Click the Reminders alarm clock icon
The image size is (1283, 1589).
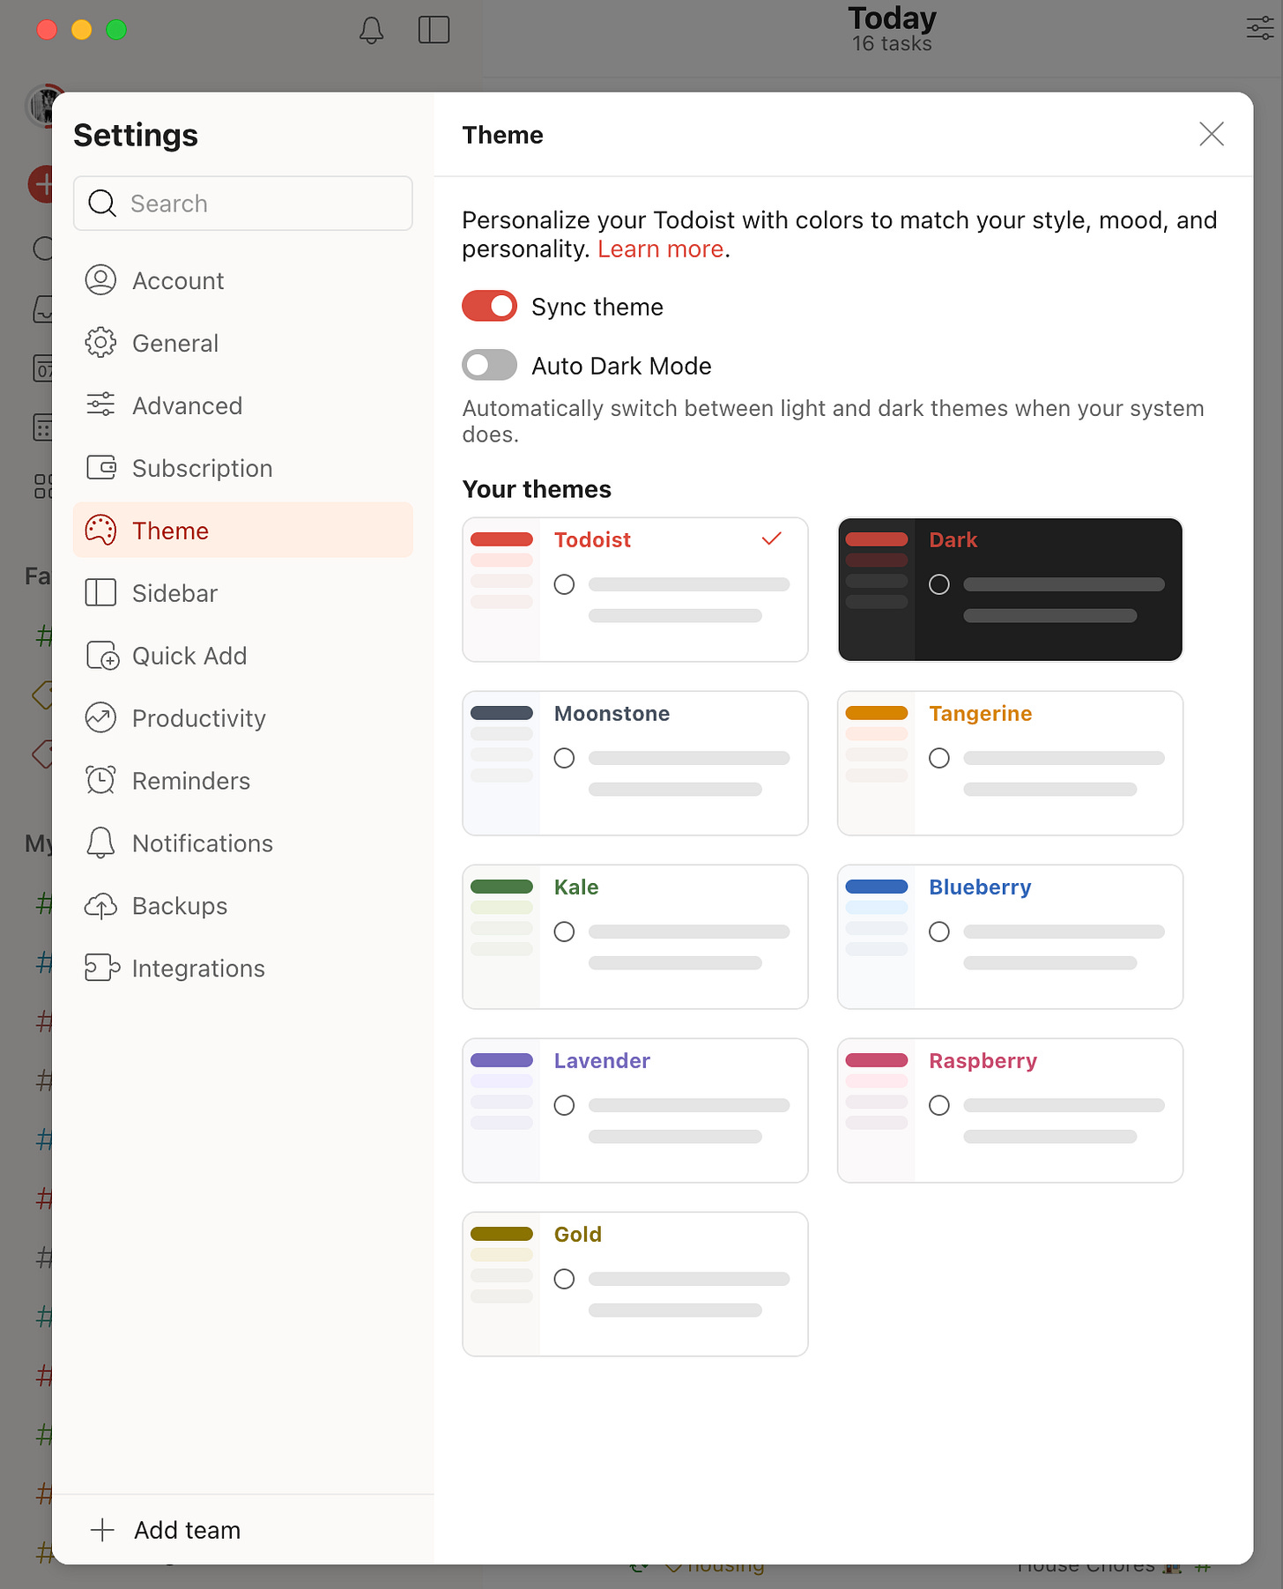tap(100, 781)
